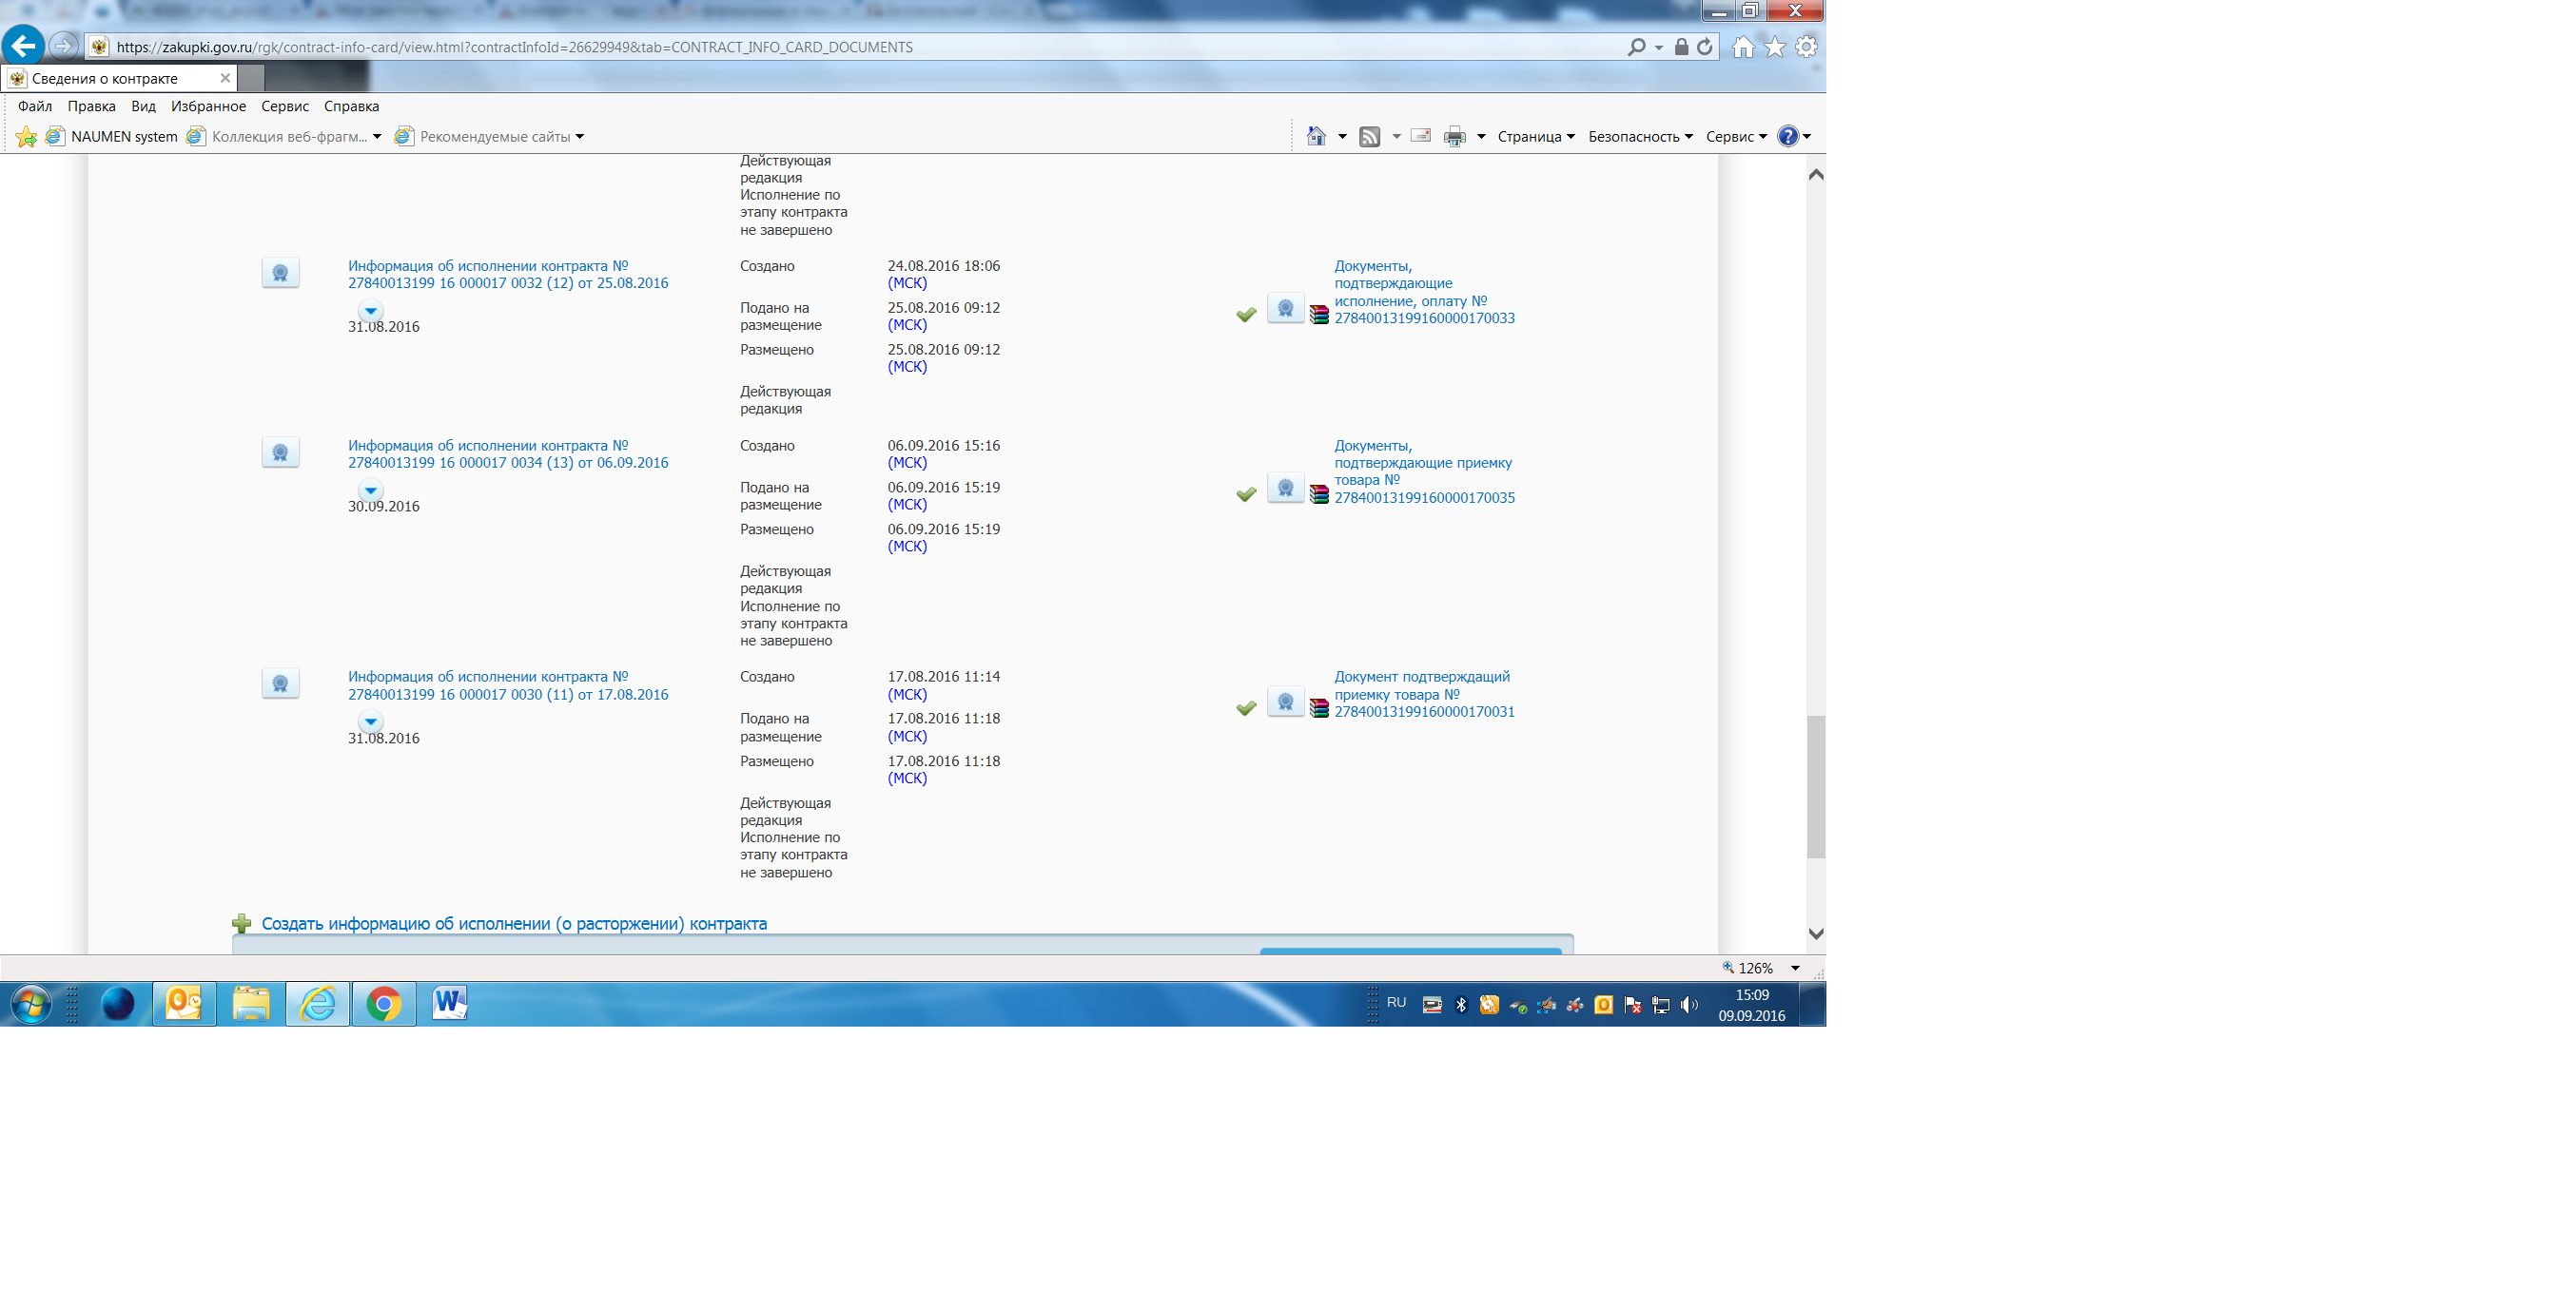Click link to create contract execution information

[513, 924]
